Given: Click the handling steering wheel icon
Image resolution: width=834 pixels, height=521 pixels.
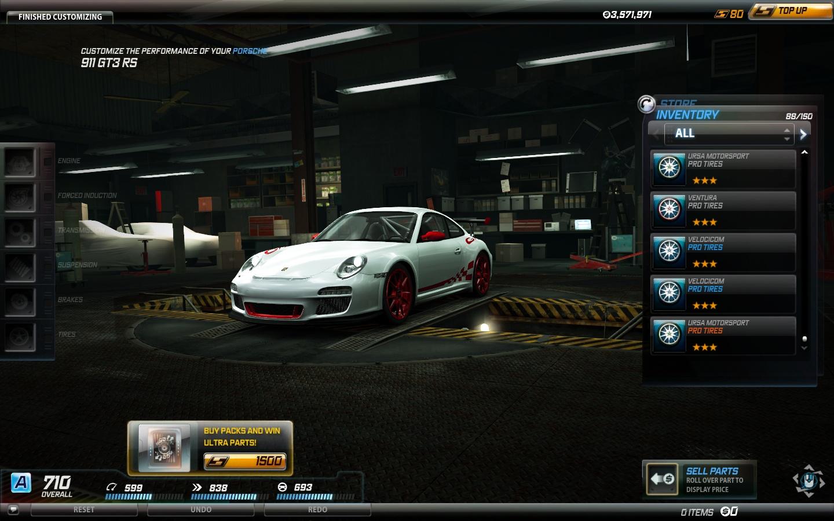Looking at the screenshot, I should (283, 487).
